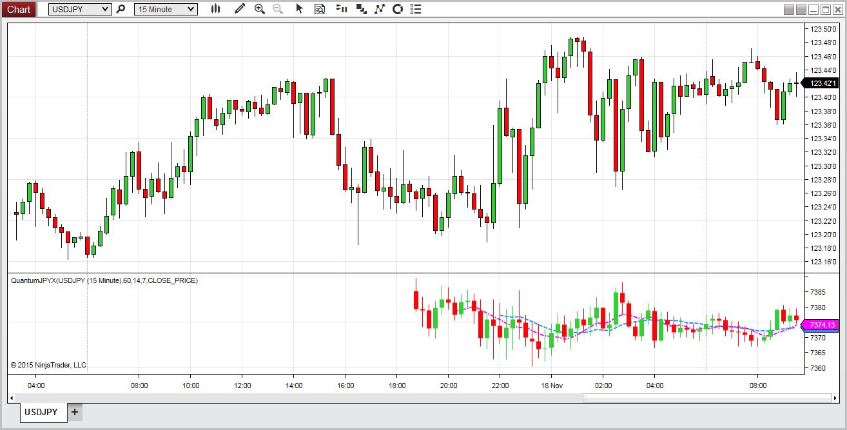Image resolution: width=847 pixels, height=430 pixels.
Task: Click the 123.16'0 price axis label
Action: [823, 262]
